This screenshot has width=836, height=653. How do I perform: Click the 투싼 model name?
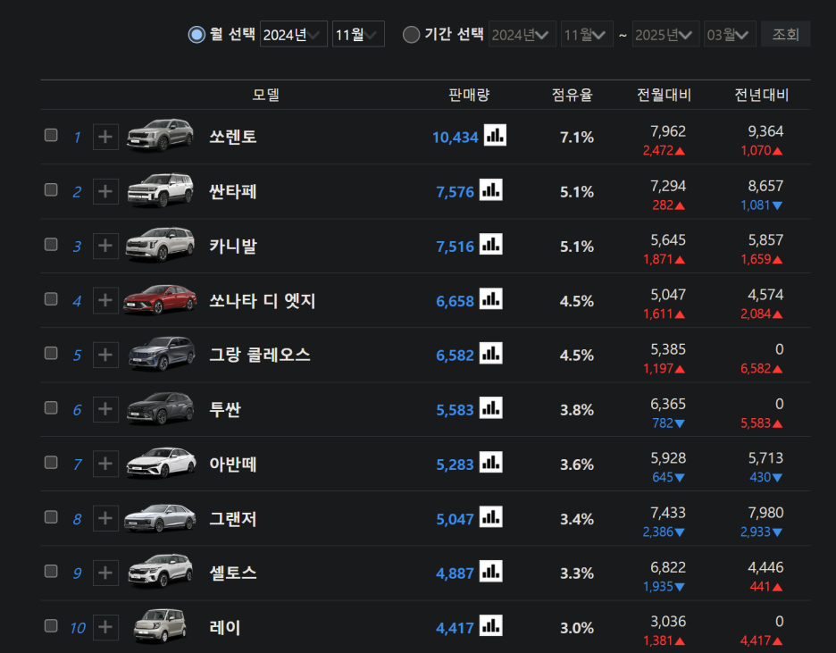pyautogui.click(x=225, y=409)
